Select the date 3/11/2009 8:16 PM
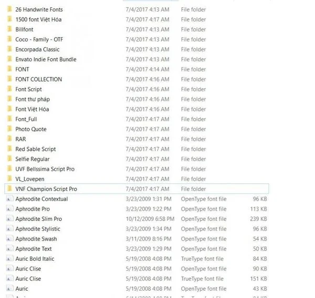 click(x=149, y=239)
